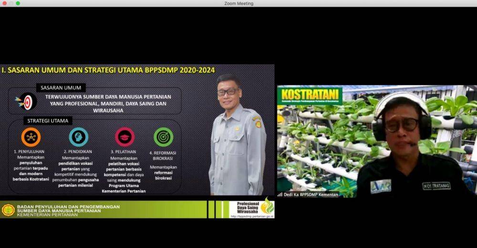
Task: Click the "STRATEGI UTAMA" label box
Action: point(48,121)
